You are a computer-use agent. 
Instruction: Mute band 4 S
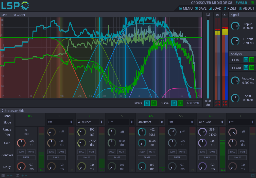coord(152,152)
